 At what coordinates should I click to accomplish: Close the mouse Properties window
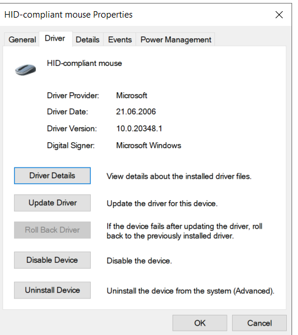pos(279,15)
